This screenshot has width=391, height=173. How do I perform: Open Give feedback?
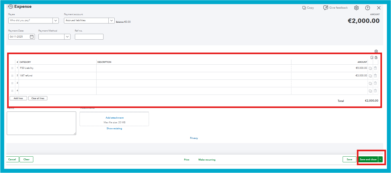[335, 8]
